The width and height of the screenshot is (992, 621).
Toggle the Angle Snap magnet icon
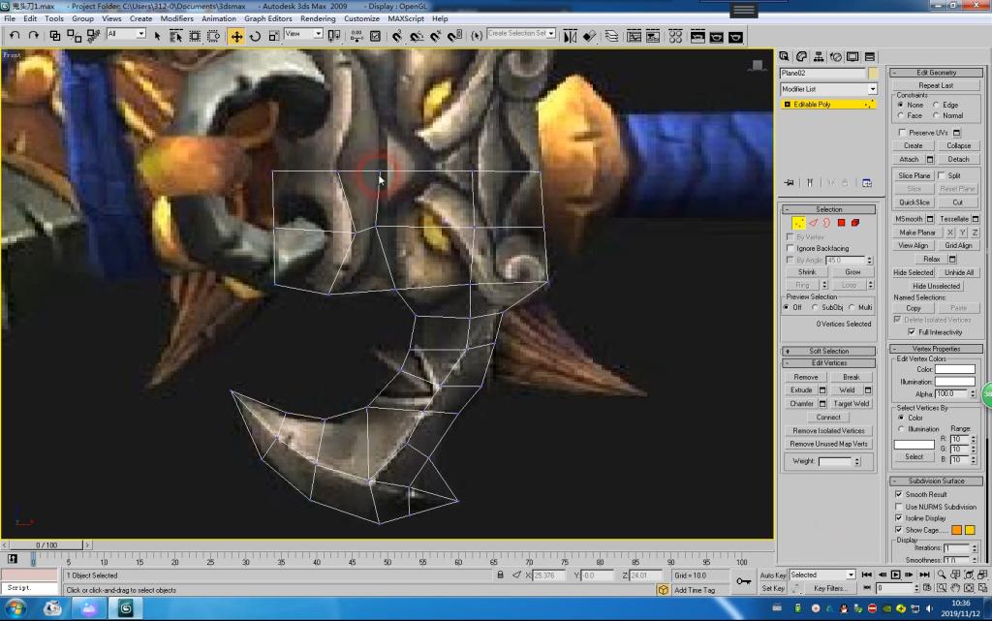tap(417, 36)
